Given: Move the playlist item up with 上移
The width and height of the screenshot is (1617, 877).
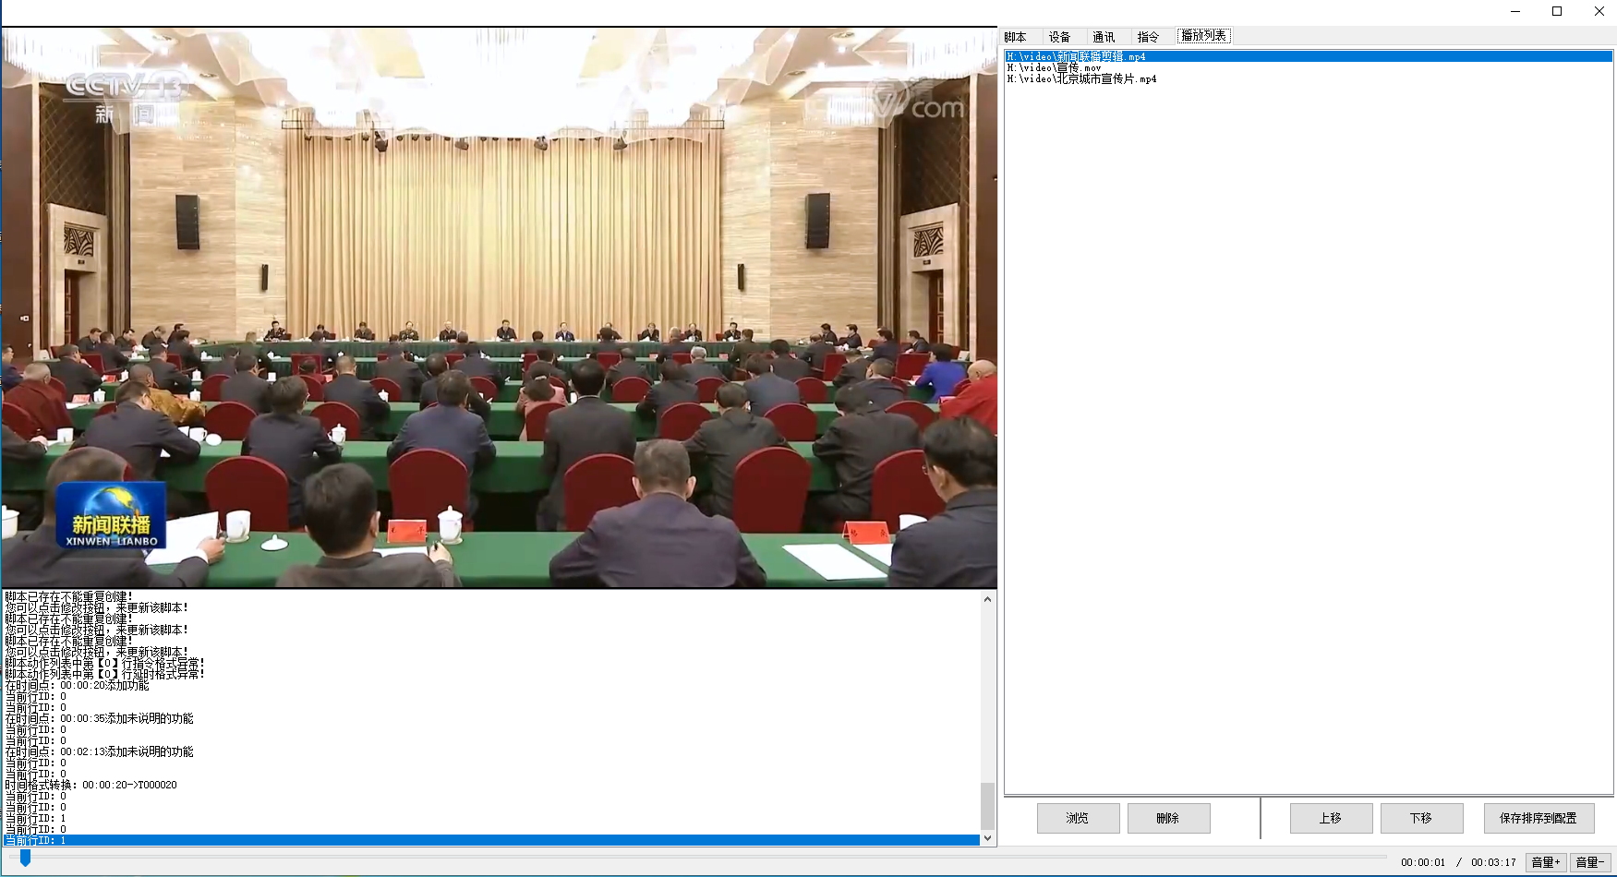Looking at the screenshot, I should [x=1330, y=818].
